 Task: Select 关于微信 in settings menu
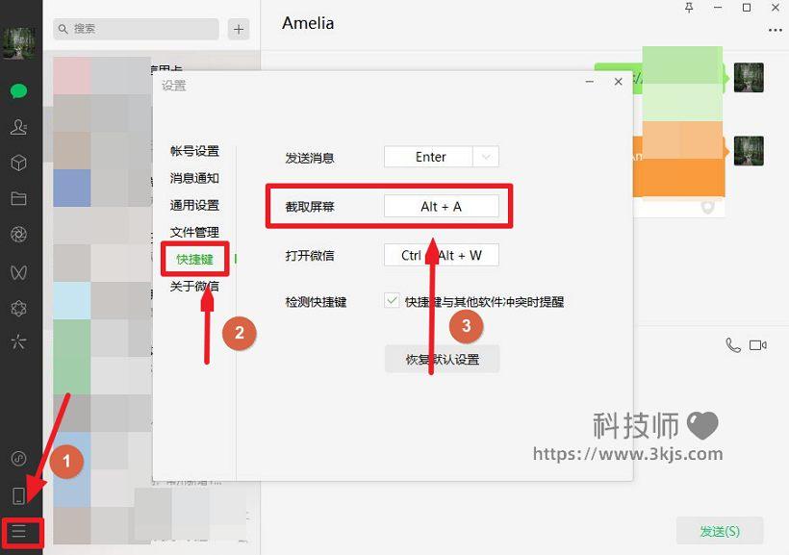(x=194, y=287)
